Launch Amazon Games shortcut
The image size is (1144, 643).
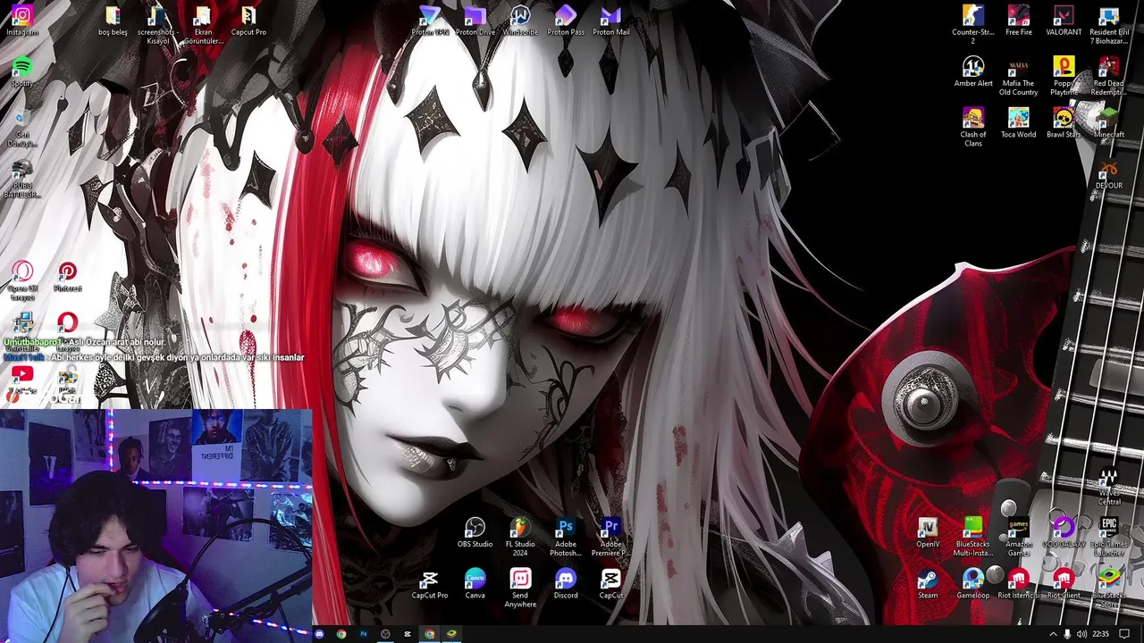1018,537
